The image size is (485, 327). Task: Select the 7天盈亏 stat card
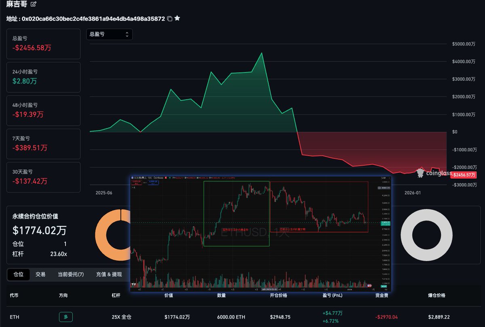[x=43, y=144]
